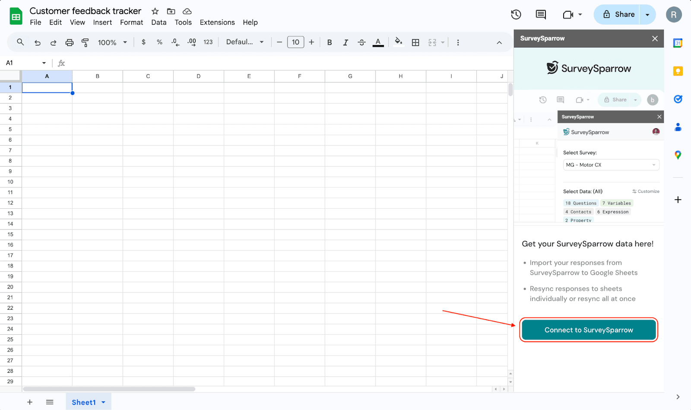Open version history clock icon

coord(516,15)
